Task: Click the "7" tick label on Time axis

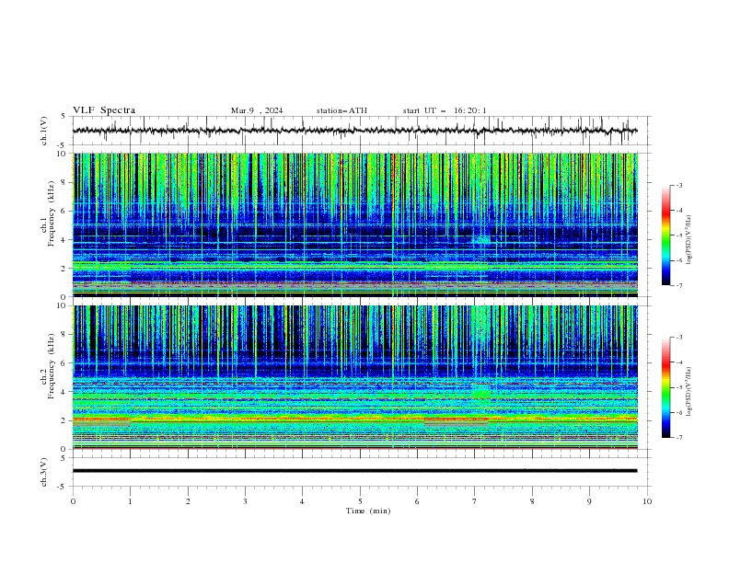Action: [x=475, y=501]
